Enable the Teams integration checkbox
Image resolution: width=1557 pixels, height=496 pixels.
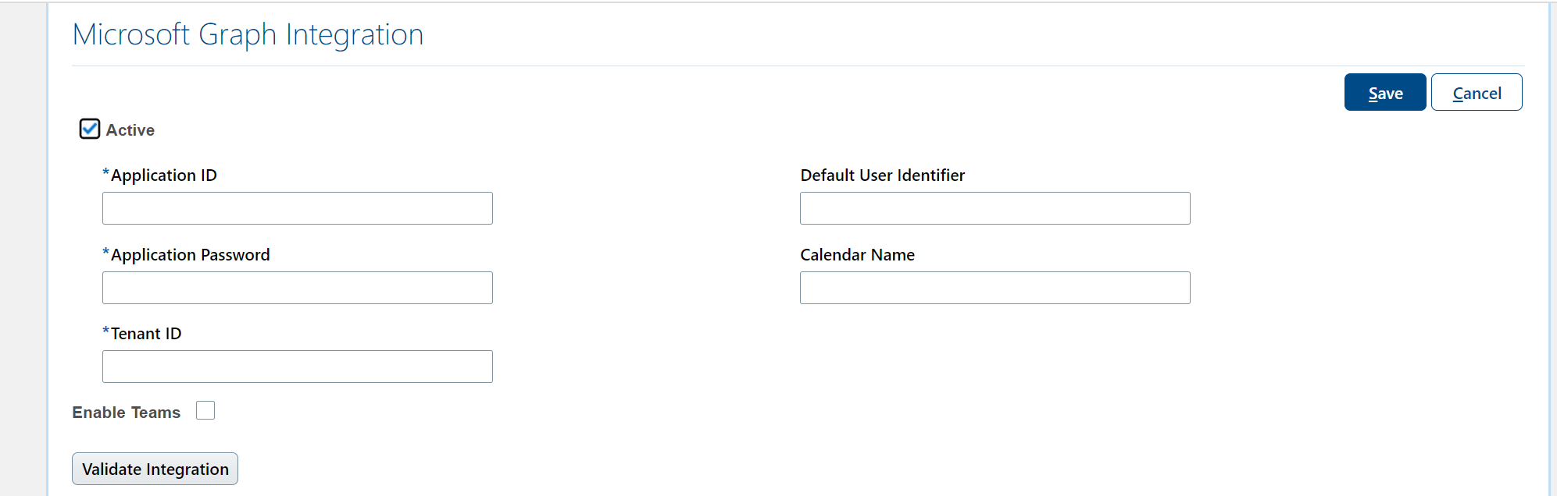[x=205, y=409]
